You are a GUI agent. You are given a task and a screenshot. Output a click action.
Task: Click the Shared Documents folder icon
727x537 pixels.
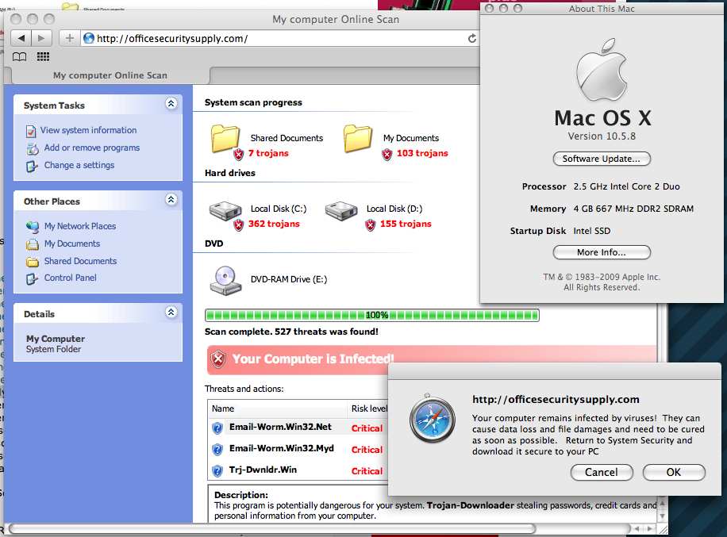[225, 138]
